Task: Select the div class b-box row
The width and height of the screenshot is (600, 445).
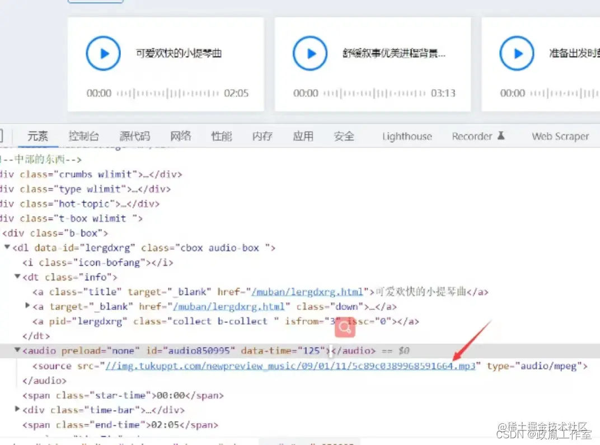Action: [x=55, y=233]
